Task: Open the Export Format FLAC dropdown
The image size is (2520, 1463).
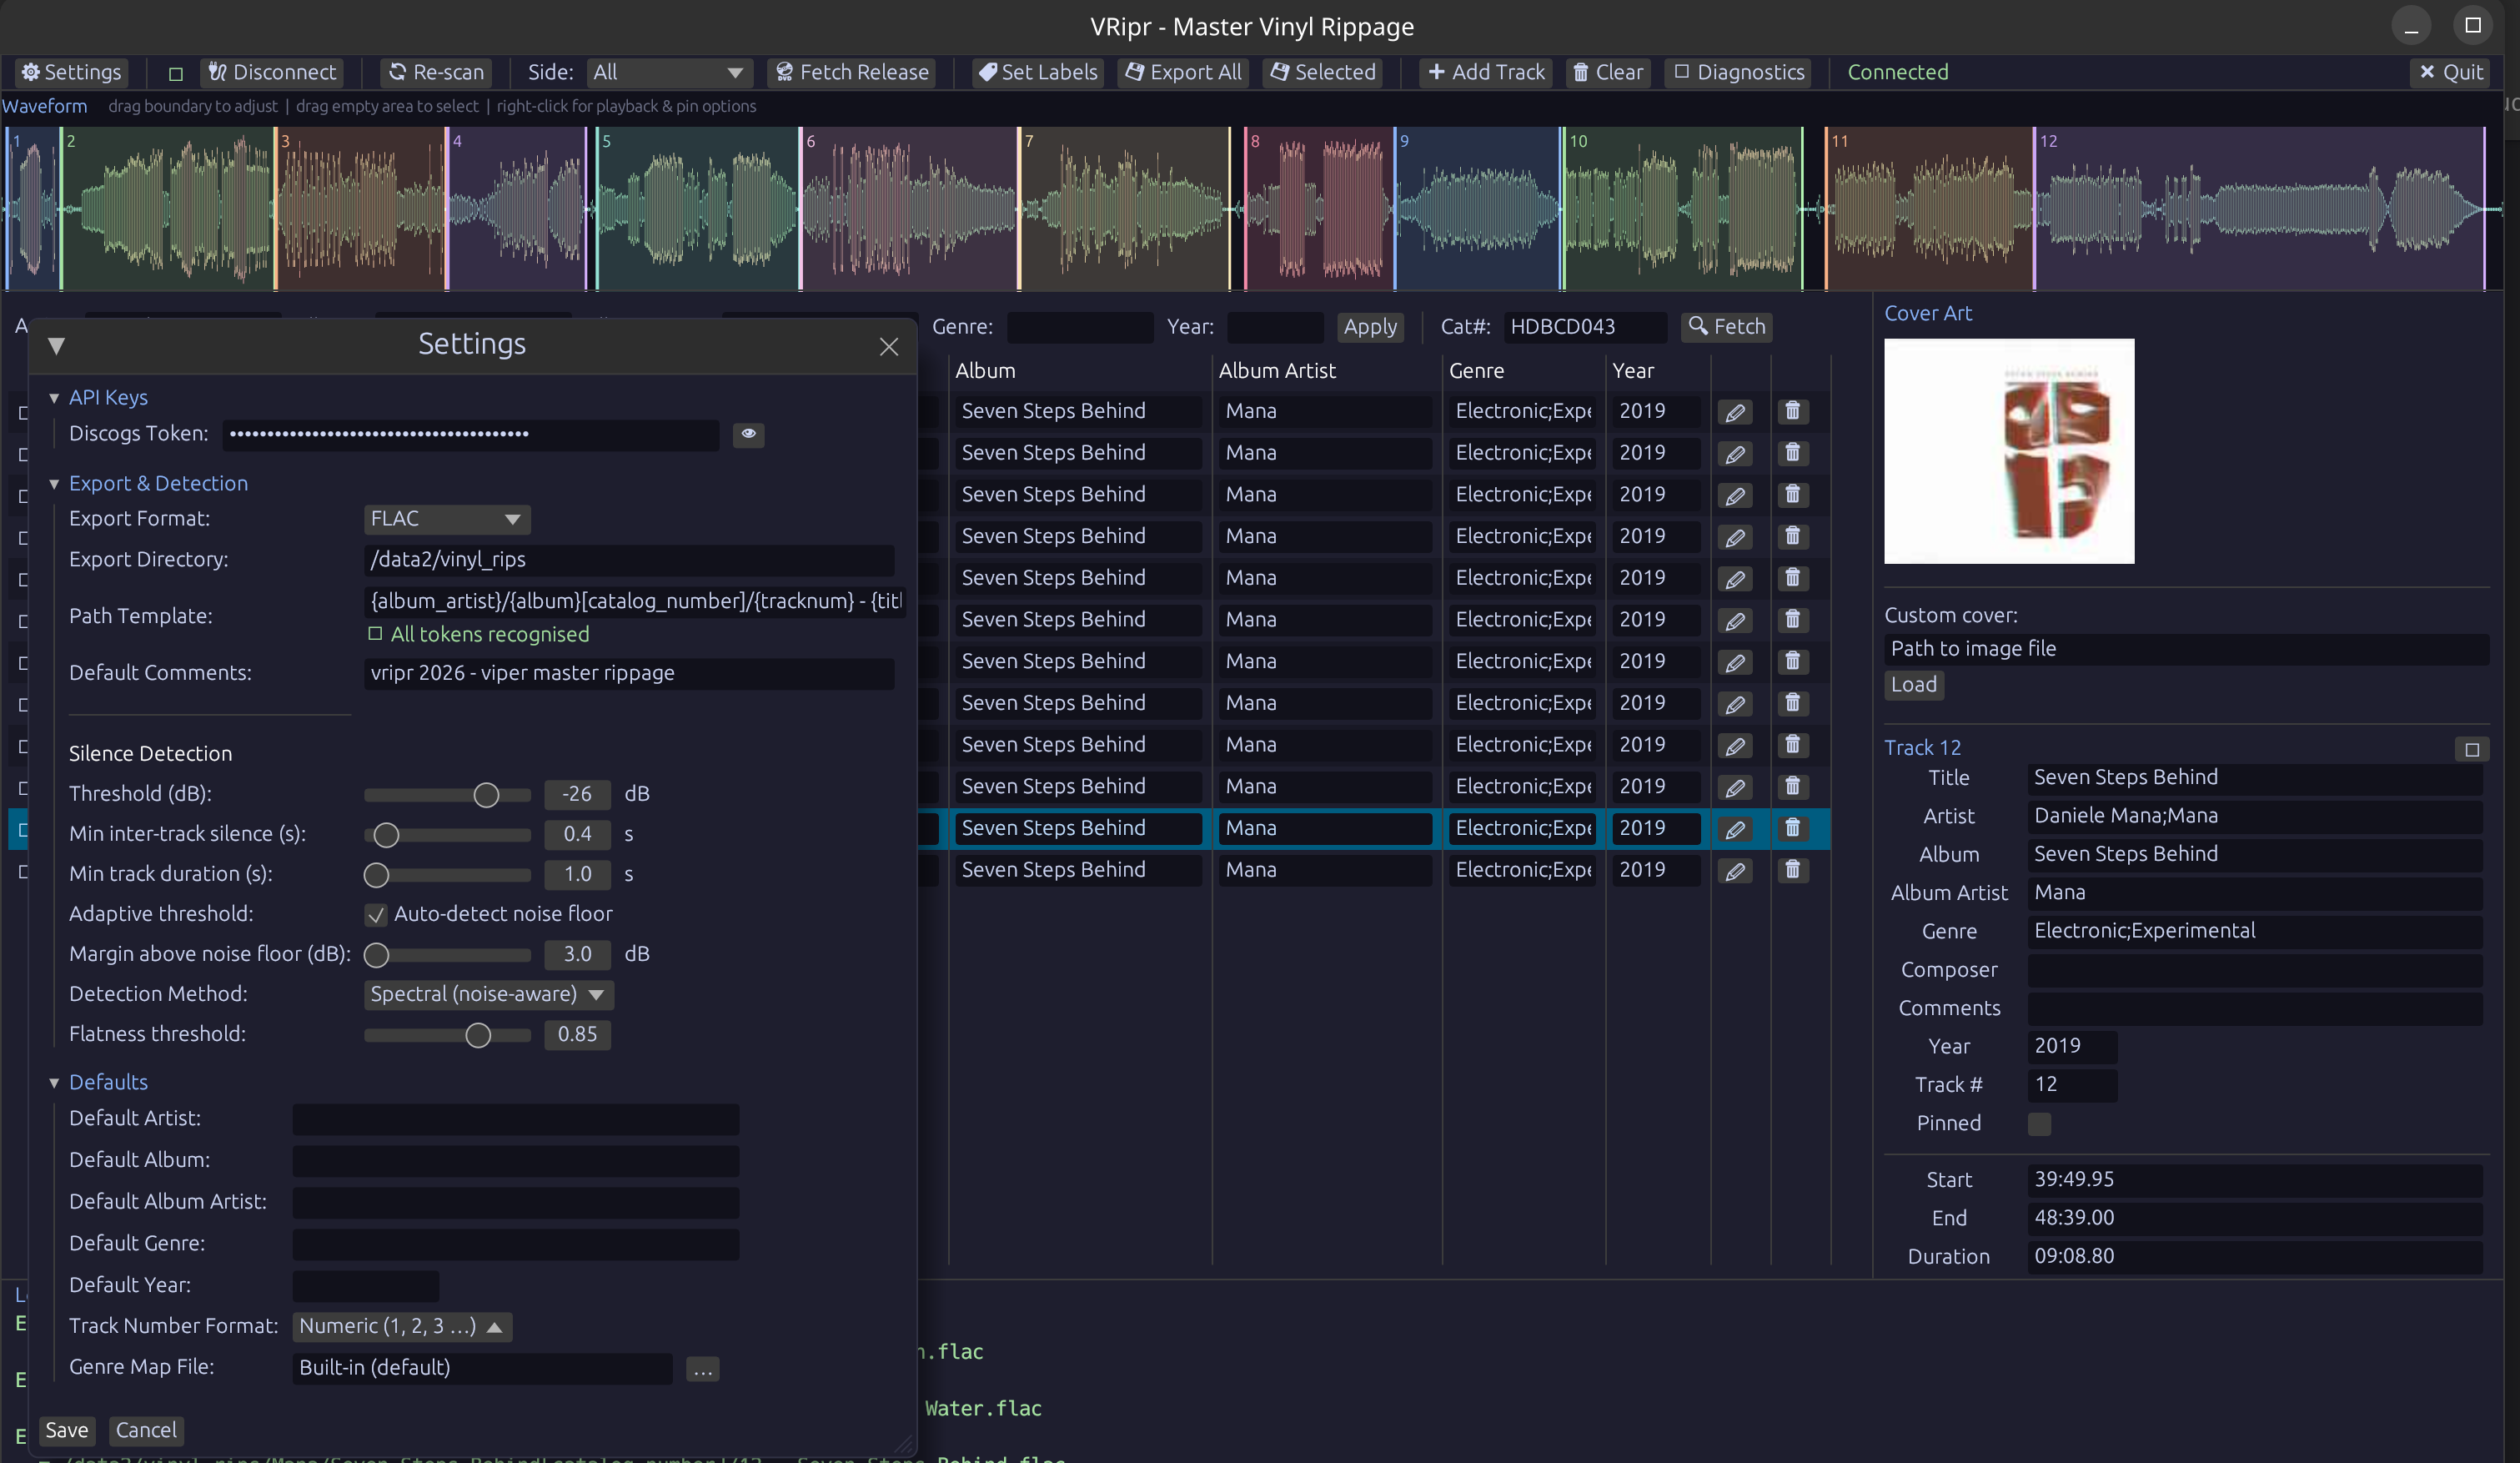Action: 446,518
